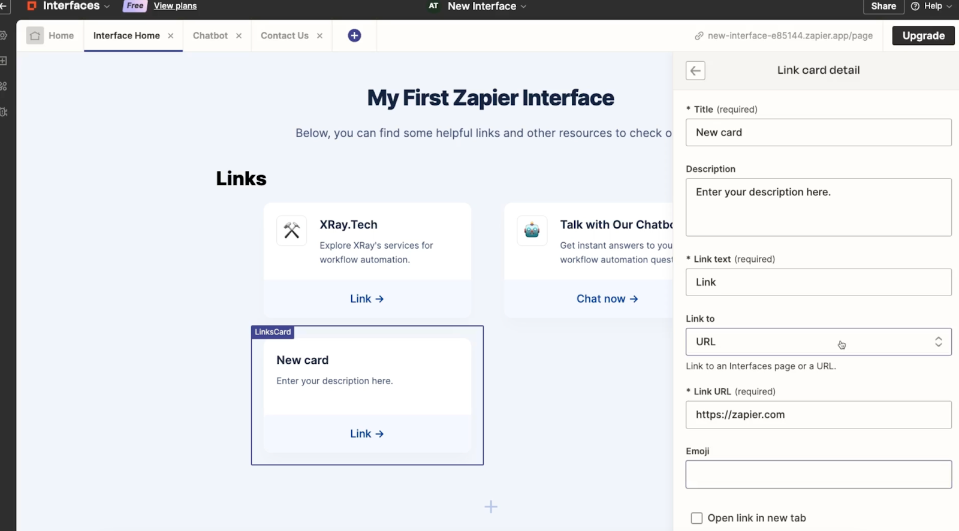Click the AT avatar badge
This screenshot has height=531, width=959.
click(433, 6)
